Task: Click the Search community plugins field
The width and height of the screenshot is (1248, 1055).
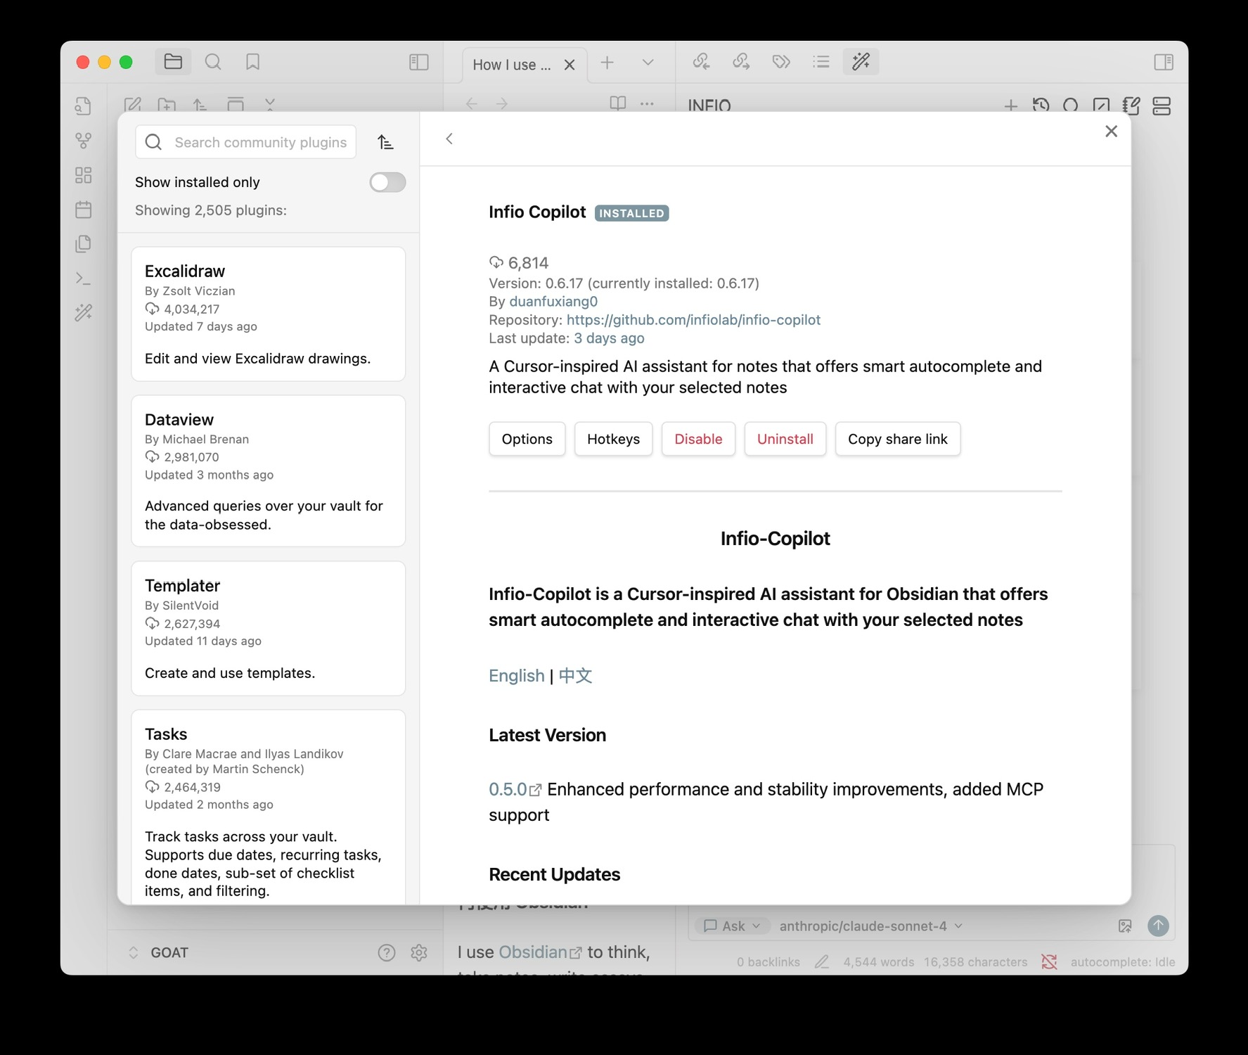Action: click(245, 142)
